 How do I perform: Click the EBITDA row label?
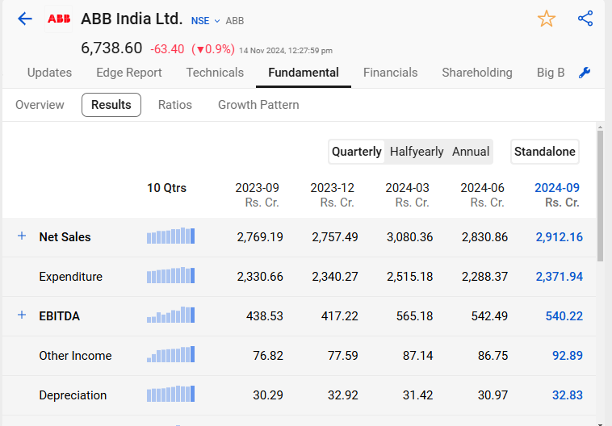pyautogui.click(x=59, y=316)
